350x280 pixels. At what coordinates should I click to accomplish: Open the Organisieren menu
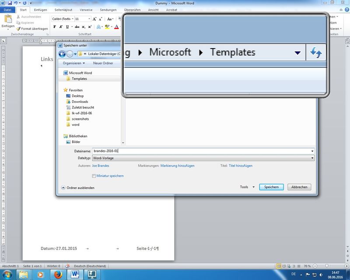click(x=73, y=63)
